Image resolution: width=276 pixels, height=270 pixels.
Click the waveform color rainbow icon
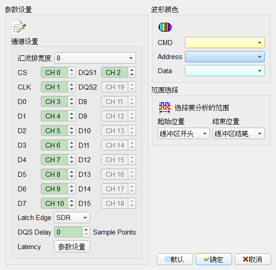[165, 27]
